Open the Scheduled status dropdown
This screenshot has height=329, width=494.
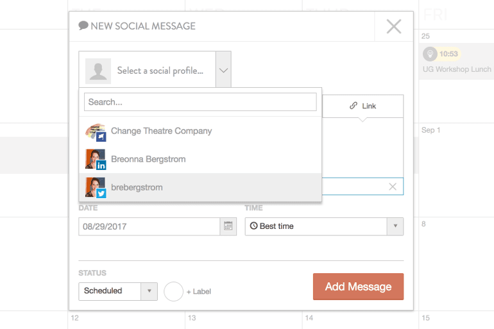117,291
